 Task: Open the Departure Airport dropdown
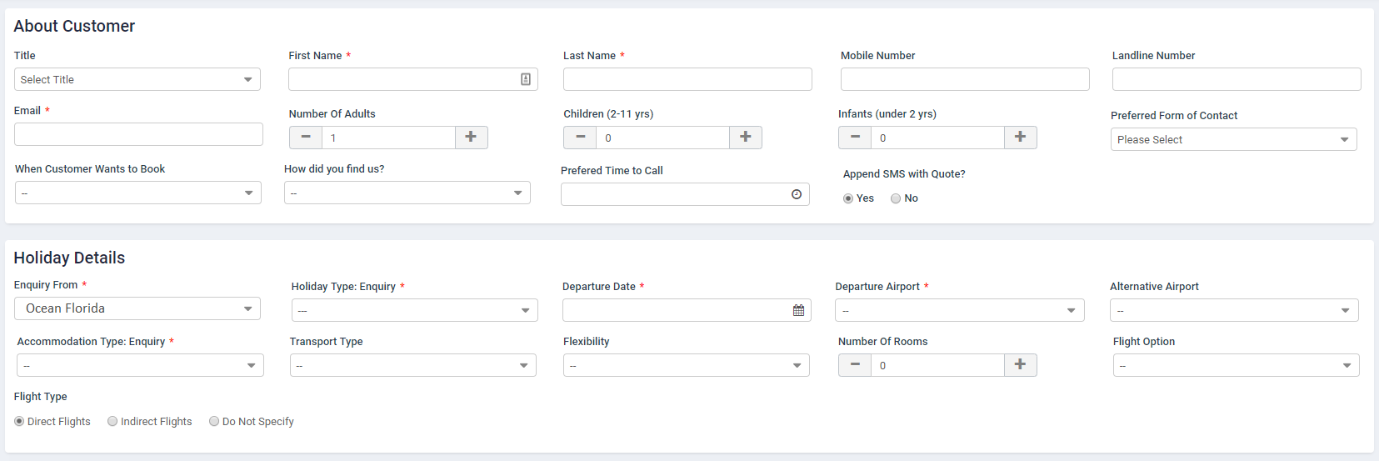point(959,310)
